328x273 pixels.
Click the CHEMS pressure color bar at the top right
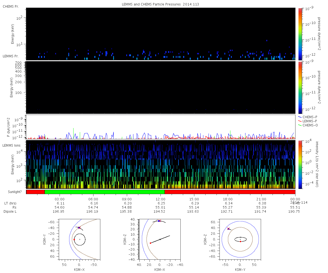click(x=300, y=34)
